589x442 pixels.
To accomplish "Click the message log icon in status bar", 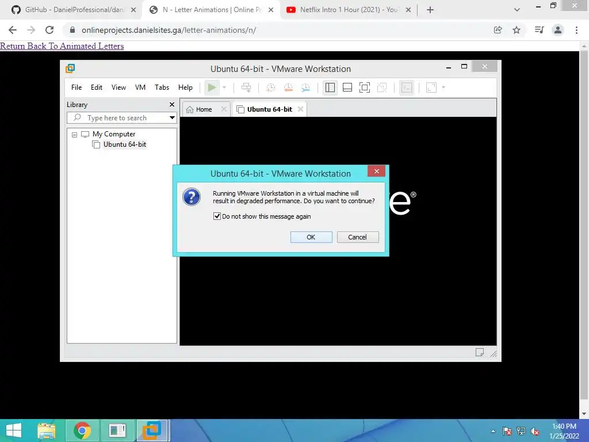I will coord(480,352).
